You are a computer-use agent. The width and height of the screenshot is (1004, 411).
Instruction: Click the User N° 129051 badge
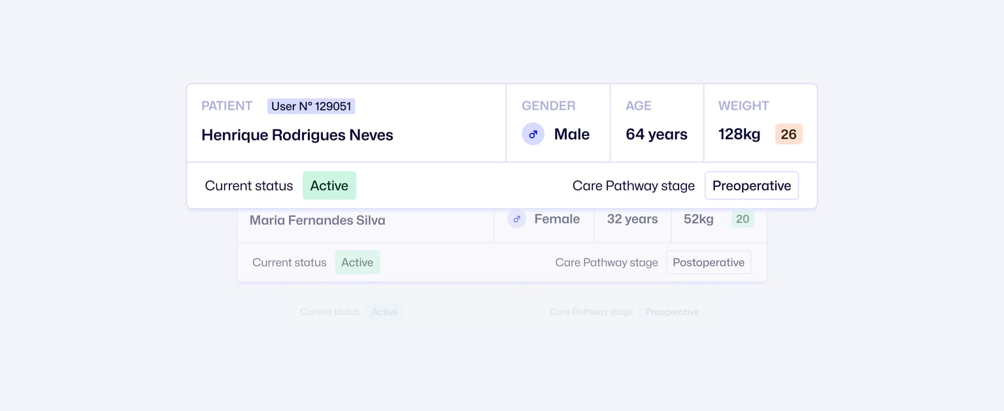point(311,106)
